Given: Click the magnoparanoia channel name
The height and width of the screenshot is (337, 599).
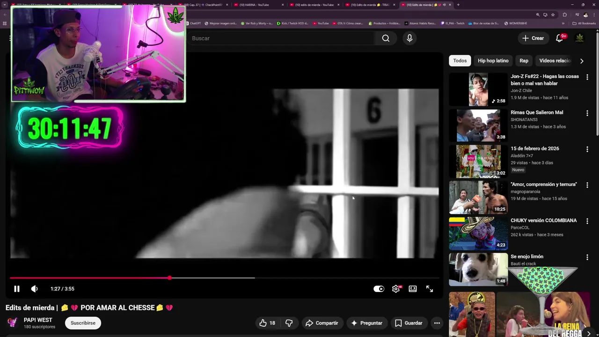Looking at the screenshot, I should click(525, 191).
